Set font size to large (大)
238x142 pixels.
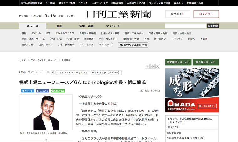point(158,66)
